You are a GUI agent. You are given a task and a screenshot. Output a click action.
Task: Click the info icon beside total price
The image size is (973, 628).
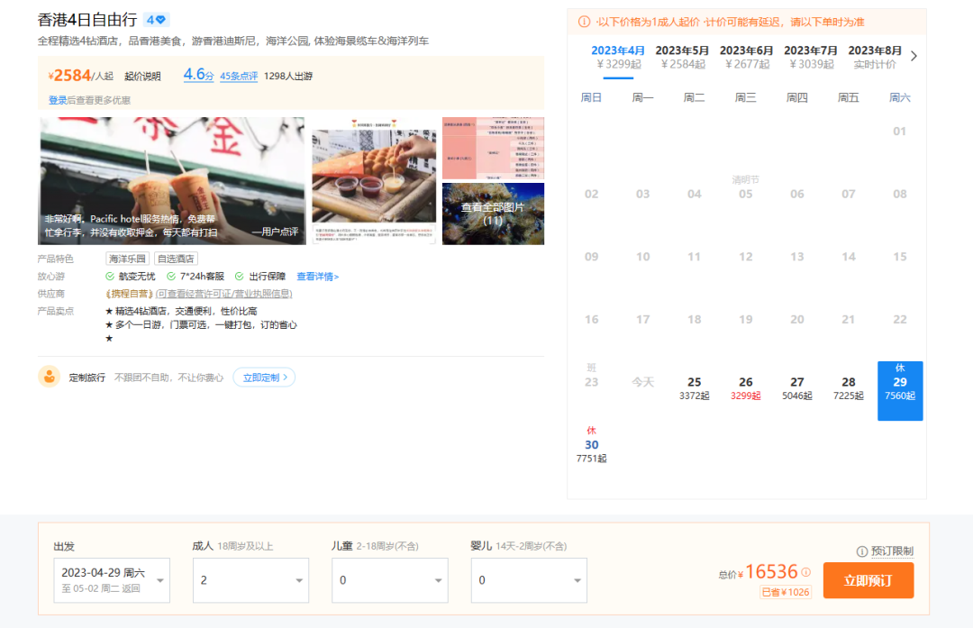[x=806, y=572]
